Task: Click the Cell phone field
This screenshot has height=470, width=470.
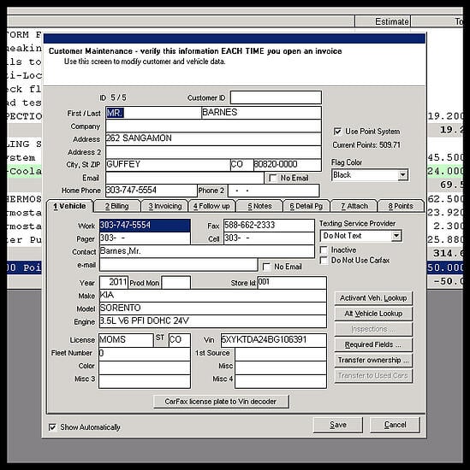Action: pyautogui.click(x=269, y=238)
